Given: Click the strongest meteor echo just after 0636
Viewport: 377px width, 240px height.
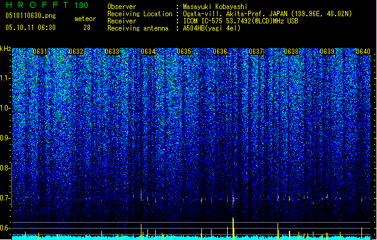Looking at the screenshot, I should [233, 199].
